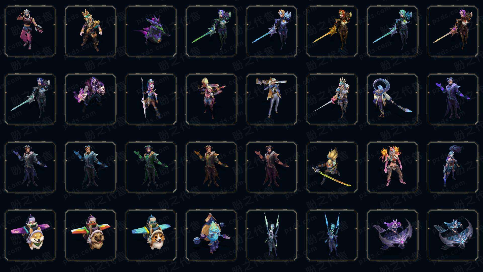Screen dimensions: 483x272
Task: Open skin with large rifle on shoulders
Action: point(272,99)
